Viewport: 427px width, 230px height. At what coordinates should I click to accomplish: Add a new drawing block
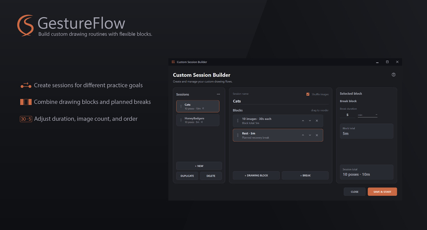256,175
